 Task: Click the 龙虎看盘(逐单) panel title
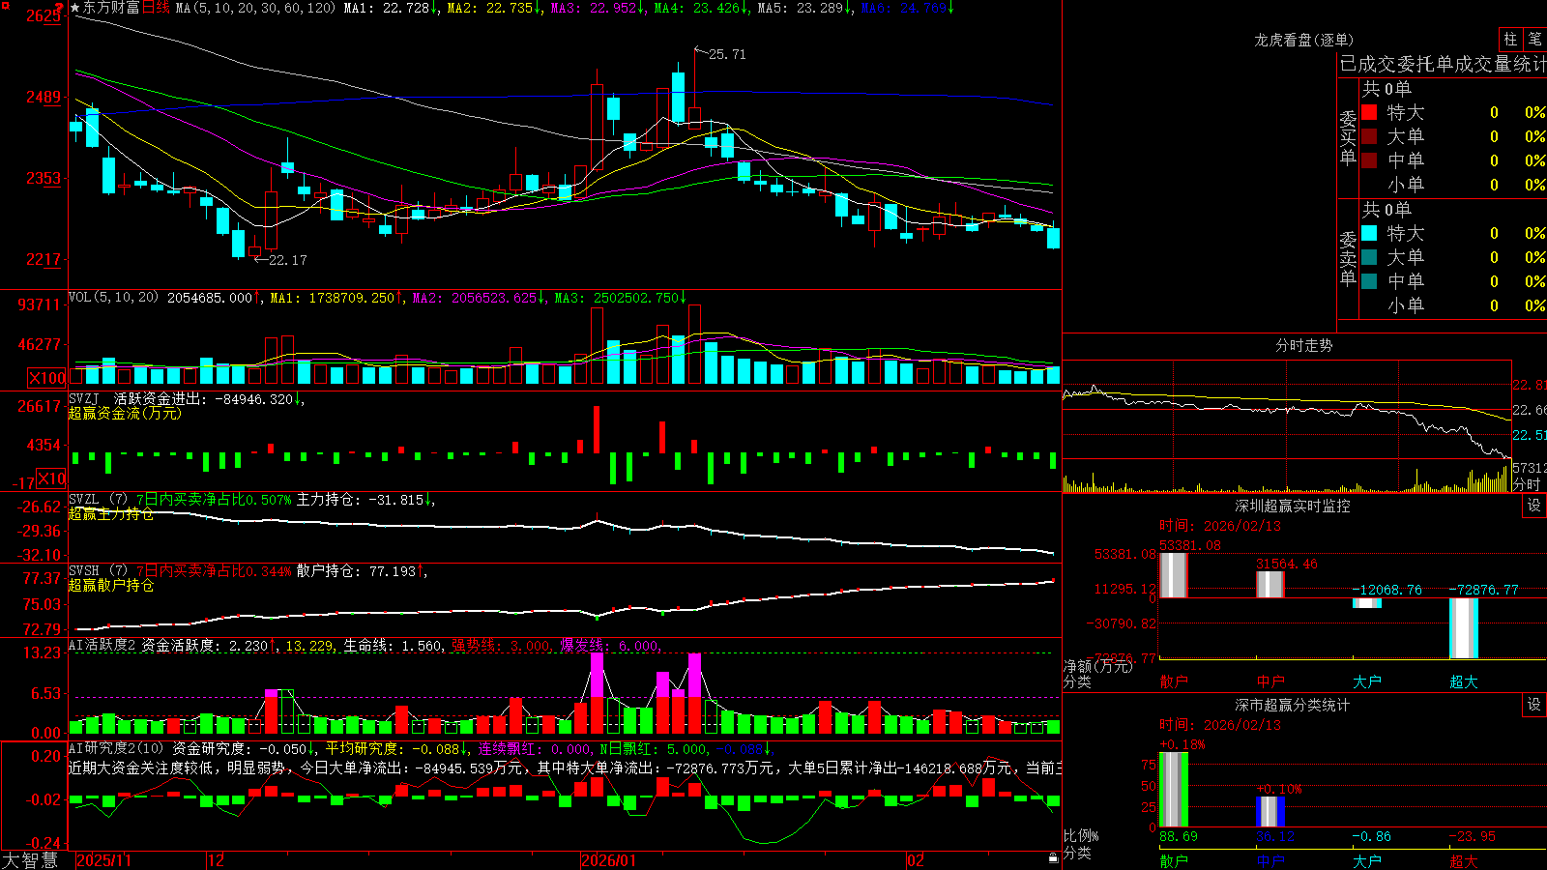click(x=1303, y=40)
